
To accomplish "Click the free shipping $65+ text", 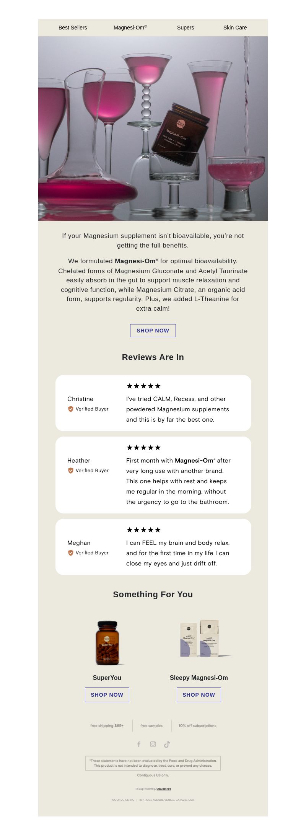I will 107,725.
